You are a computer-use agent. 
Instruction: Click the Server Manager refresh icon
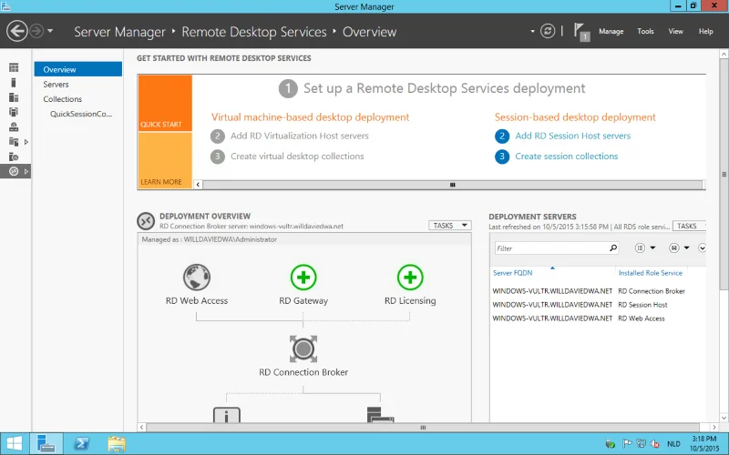coord(547,31)
